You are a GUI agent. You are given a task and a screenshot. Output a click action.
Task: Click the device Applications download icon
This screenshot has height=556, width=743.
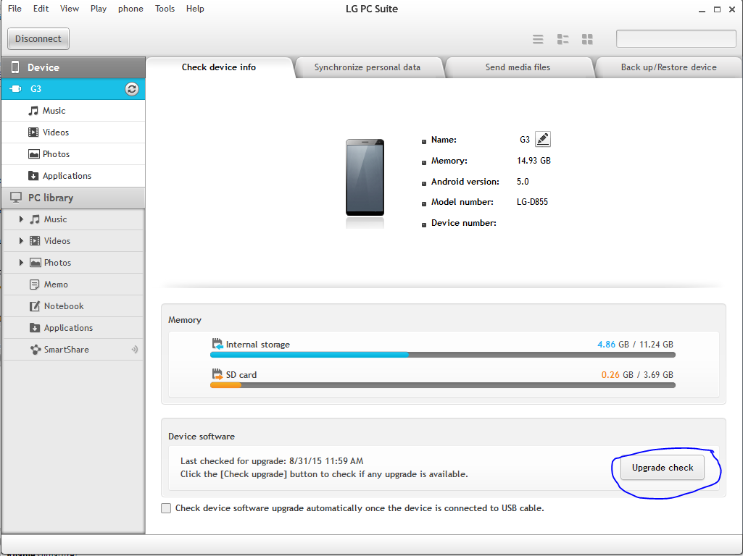coord(33,176)
